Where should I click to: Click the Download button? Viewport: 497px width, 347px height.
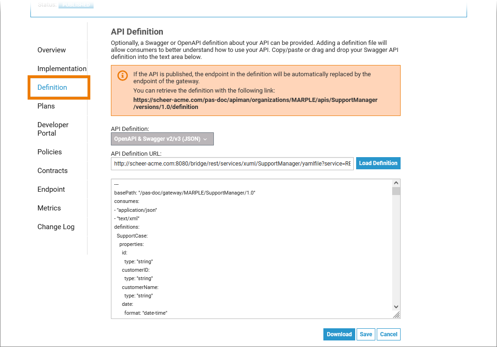(x=339, y=334)
